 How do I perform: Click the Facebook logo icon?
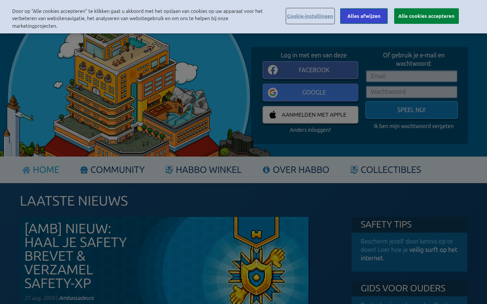[272, 70]
